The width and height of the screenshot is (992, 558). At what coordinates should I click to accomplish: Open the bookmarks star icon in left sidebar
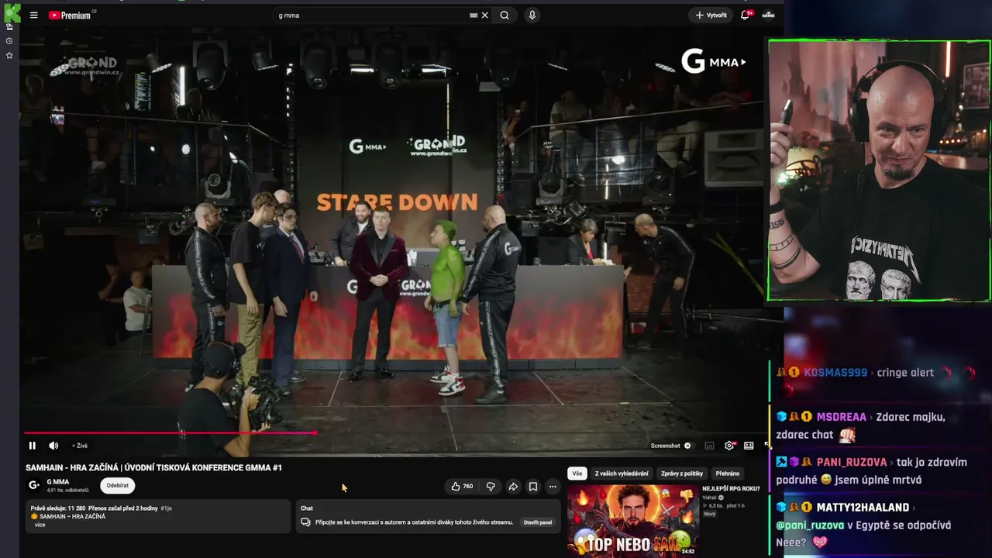pos(9,56)
